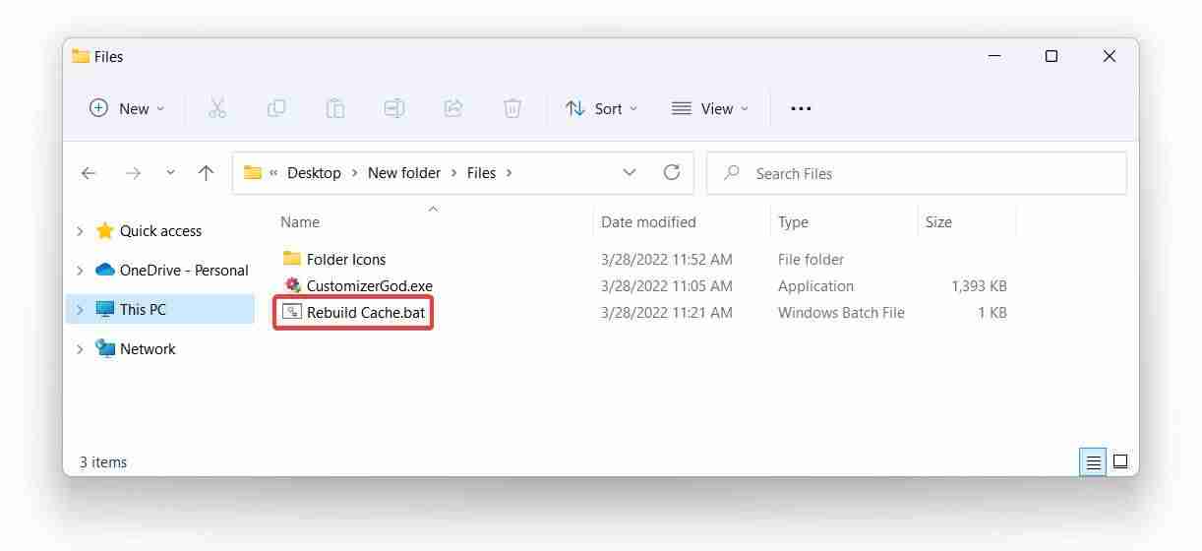
Task: Click the Quick access star icon
Action: pyautogui.click(x=105, y=230)
